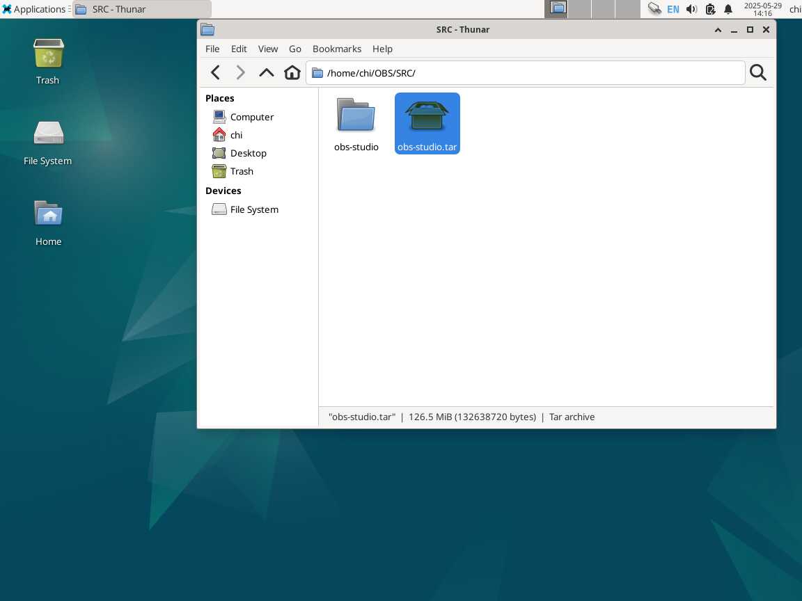
Task: Click the Forward navigation arrow
Action: coord(241,72)
